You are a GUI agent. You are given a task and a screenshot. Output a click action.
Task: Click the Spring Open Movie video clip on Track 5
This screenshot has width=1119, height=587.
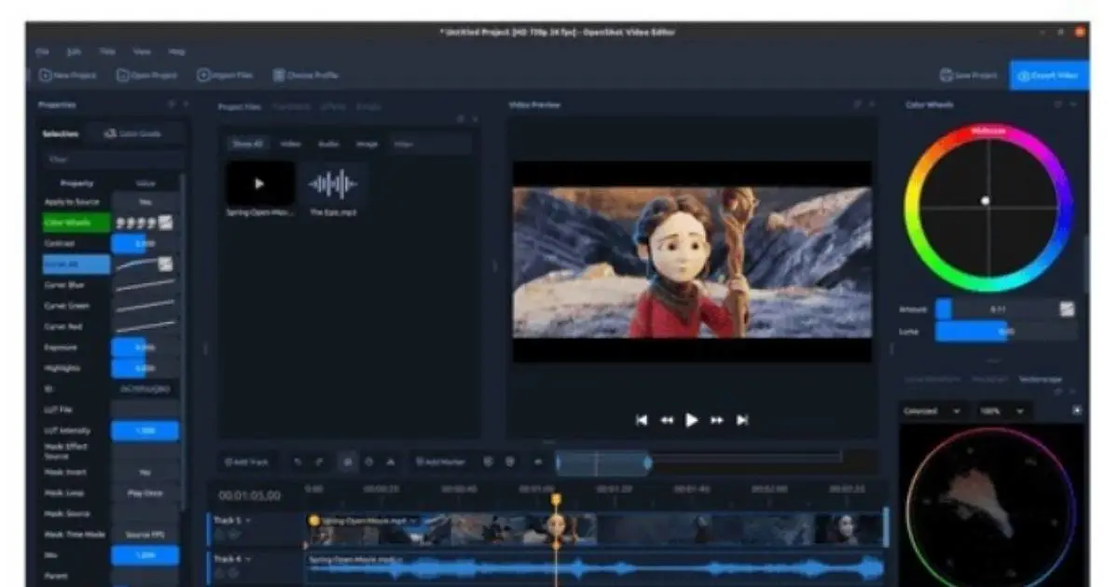point(597,528)
